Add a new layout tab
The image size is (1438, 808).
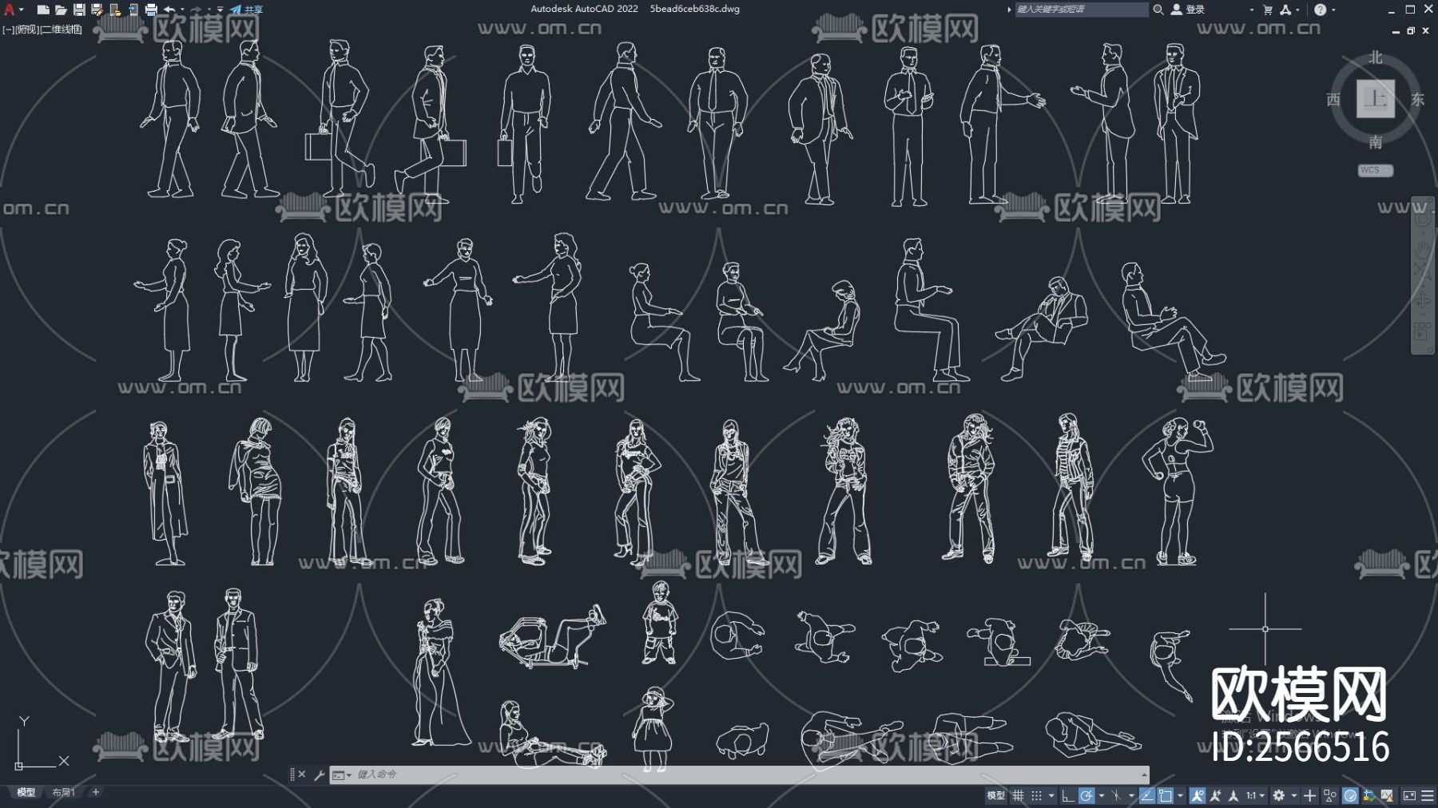95,792
